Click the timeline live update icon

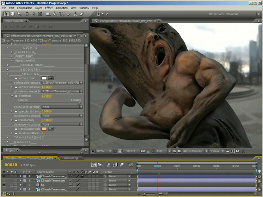point(94,165)
